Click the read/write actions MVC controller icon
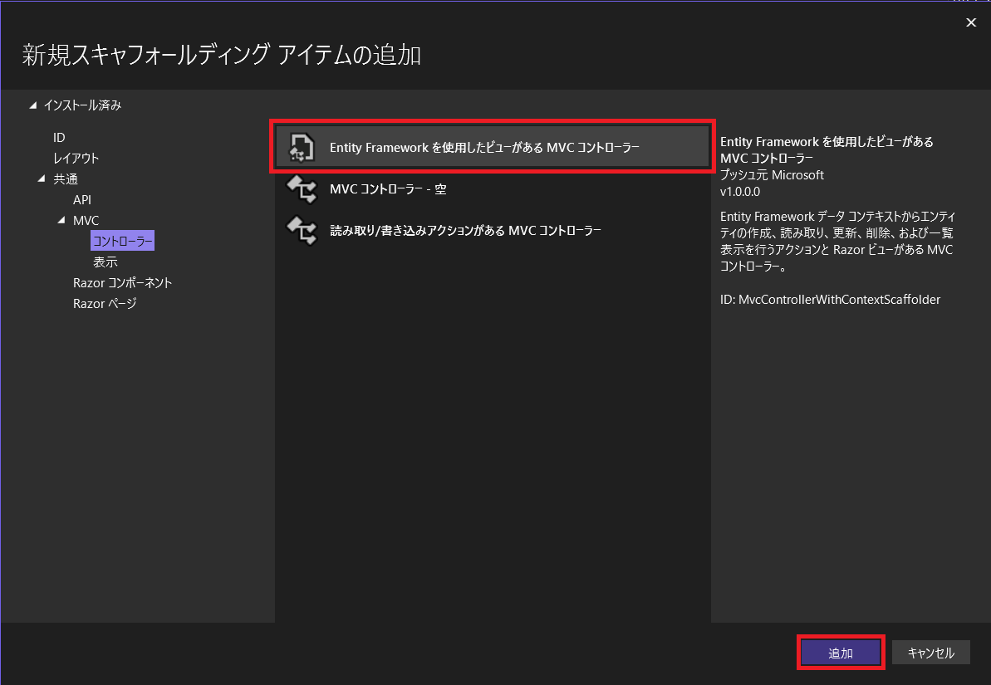The width and height of the screenshot is (991, 685). pos(300,230)
